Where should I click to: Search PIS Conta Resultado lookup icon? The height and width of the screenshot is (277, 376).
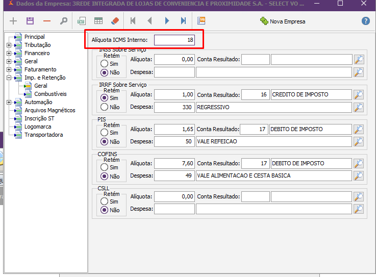pyautogui.click(x=359, y=130)
